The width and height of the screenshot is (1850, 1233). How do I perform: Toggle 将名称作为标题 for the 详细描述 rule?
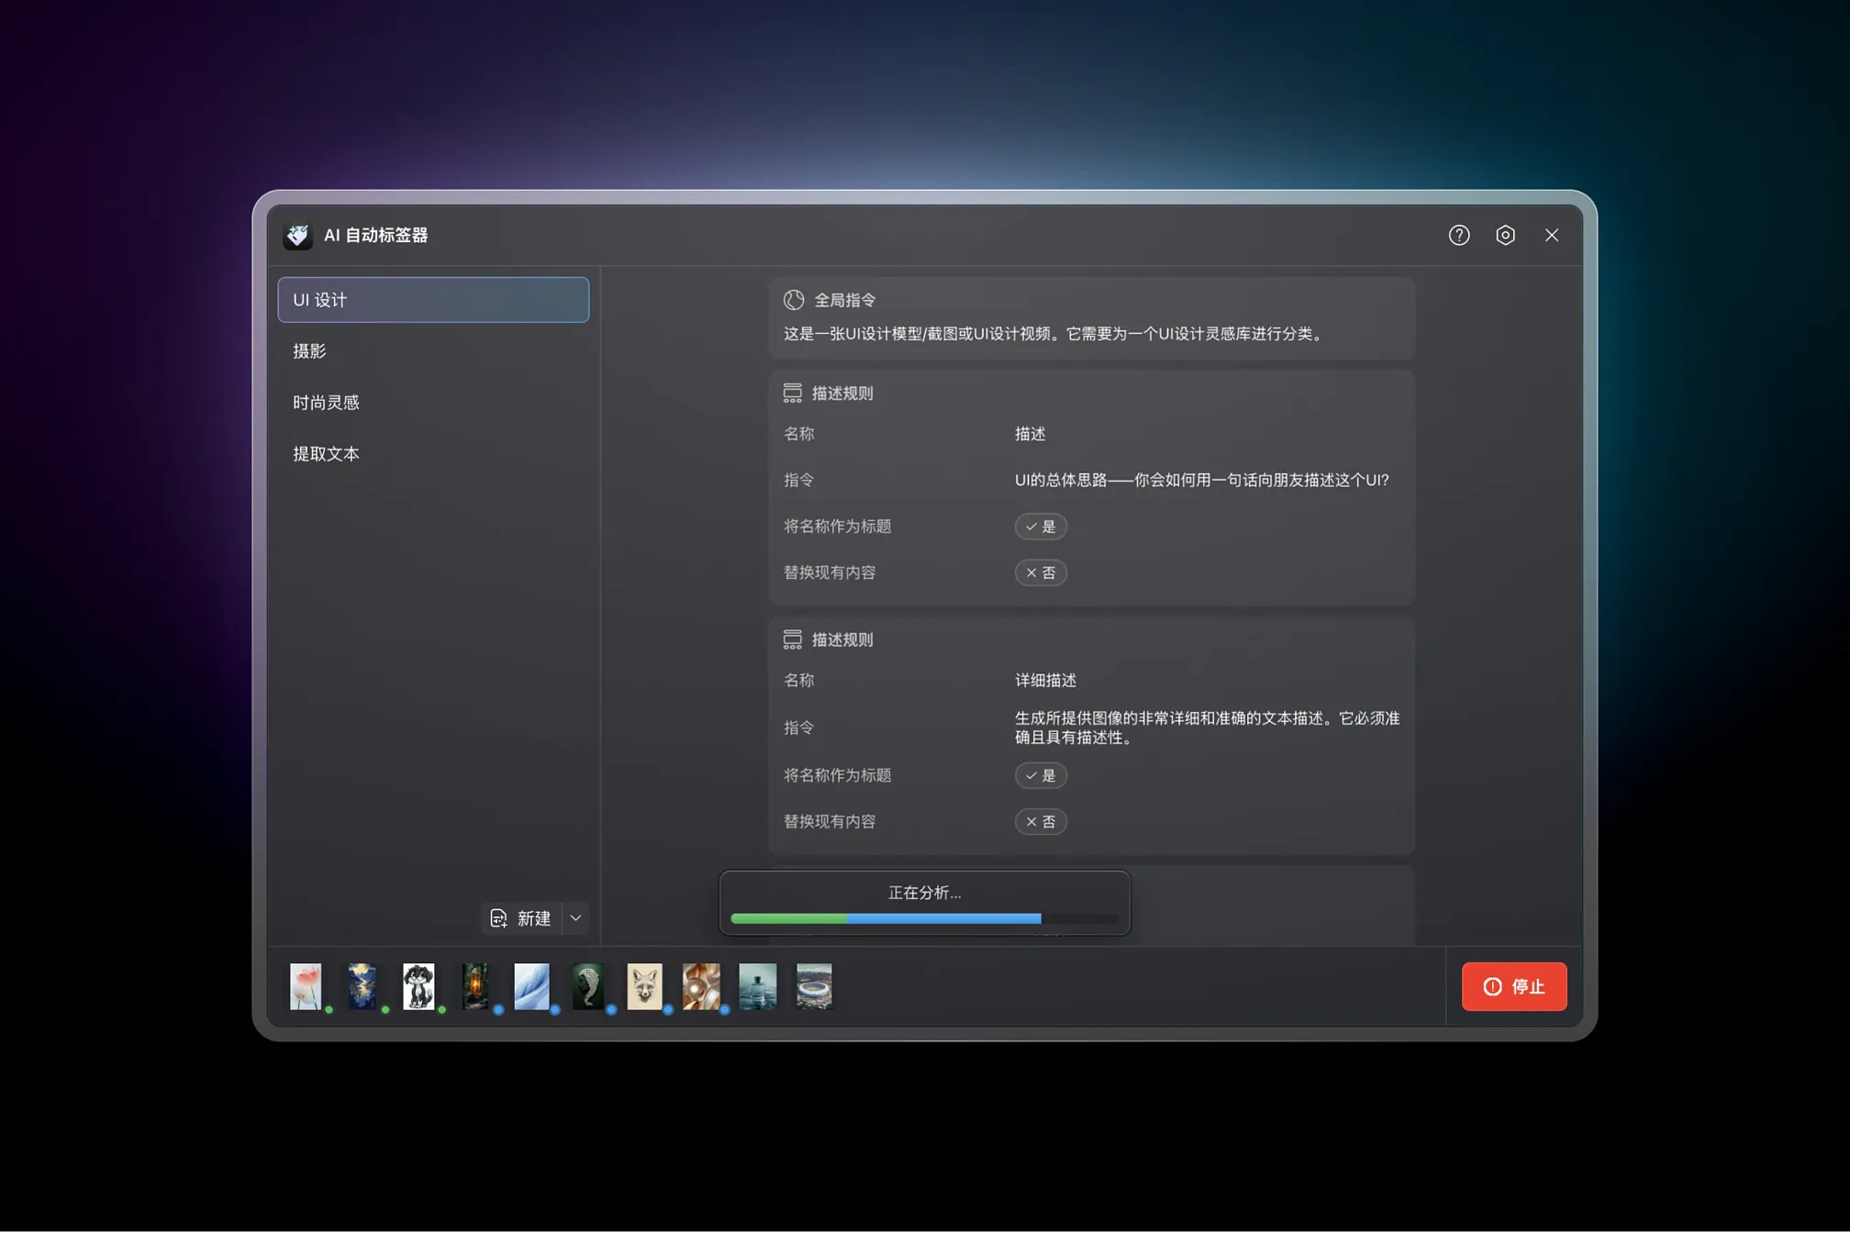tap(1041, 775)
